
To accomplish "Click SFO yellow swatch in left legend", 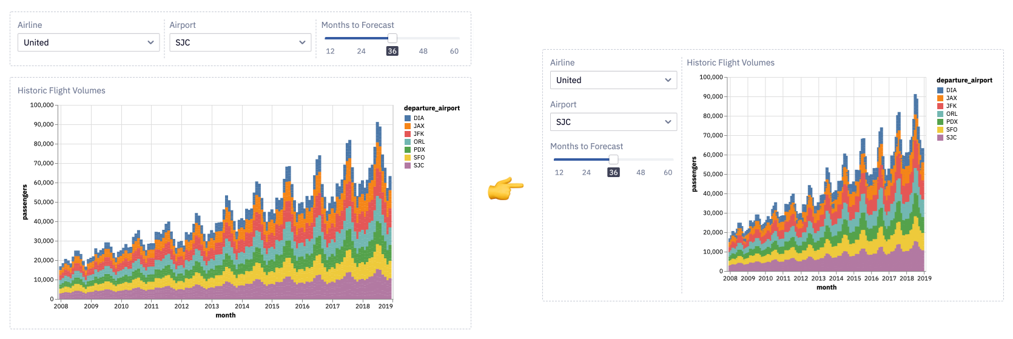I will (x=408, y=158).
